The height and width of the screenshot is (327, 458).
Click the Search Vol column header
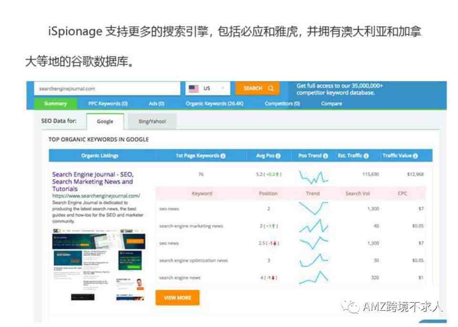point(357,193)
